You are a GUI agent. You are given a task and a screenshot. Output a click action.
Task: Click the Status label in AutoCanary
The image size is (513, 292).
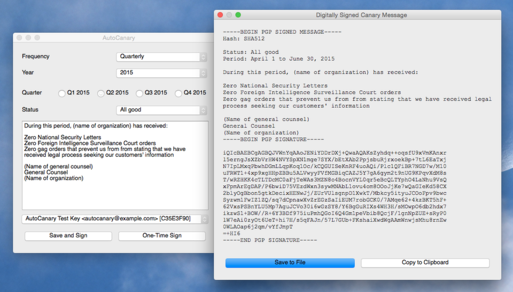30,109
